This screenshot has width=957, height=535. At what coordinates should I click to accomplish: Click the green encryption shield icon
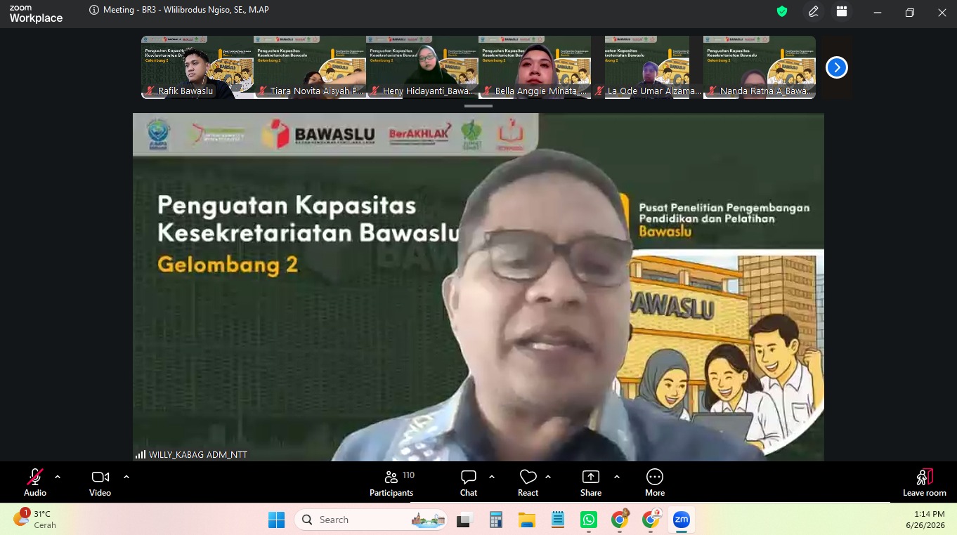click(782, 11)
